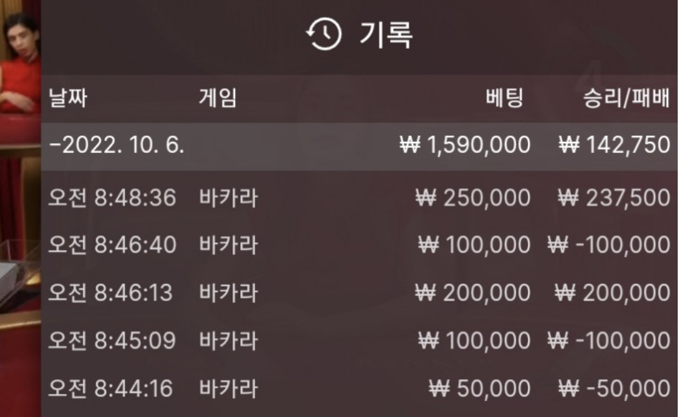Image resolution: width=697 pixels, height=417 pixels.
Task: Click the ₩-50,000 loss amount
Action: pos(613,389)
